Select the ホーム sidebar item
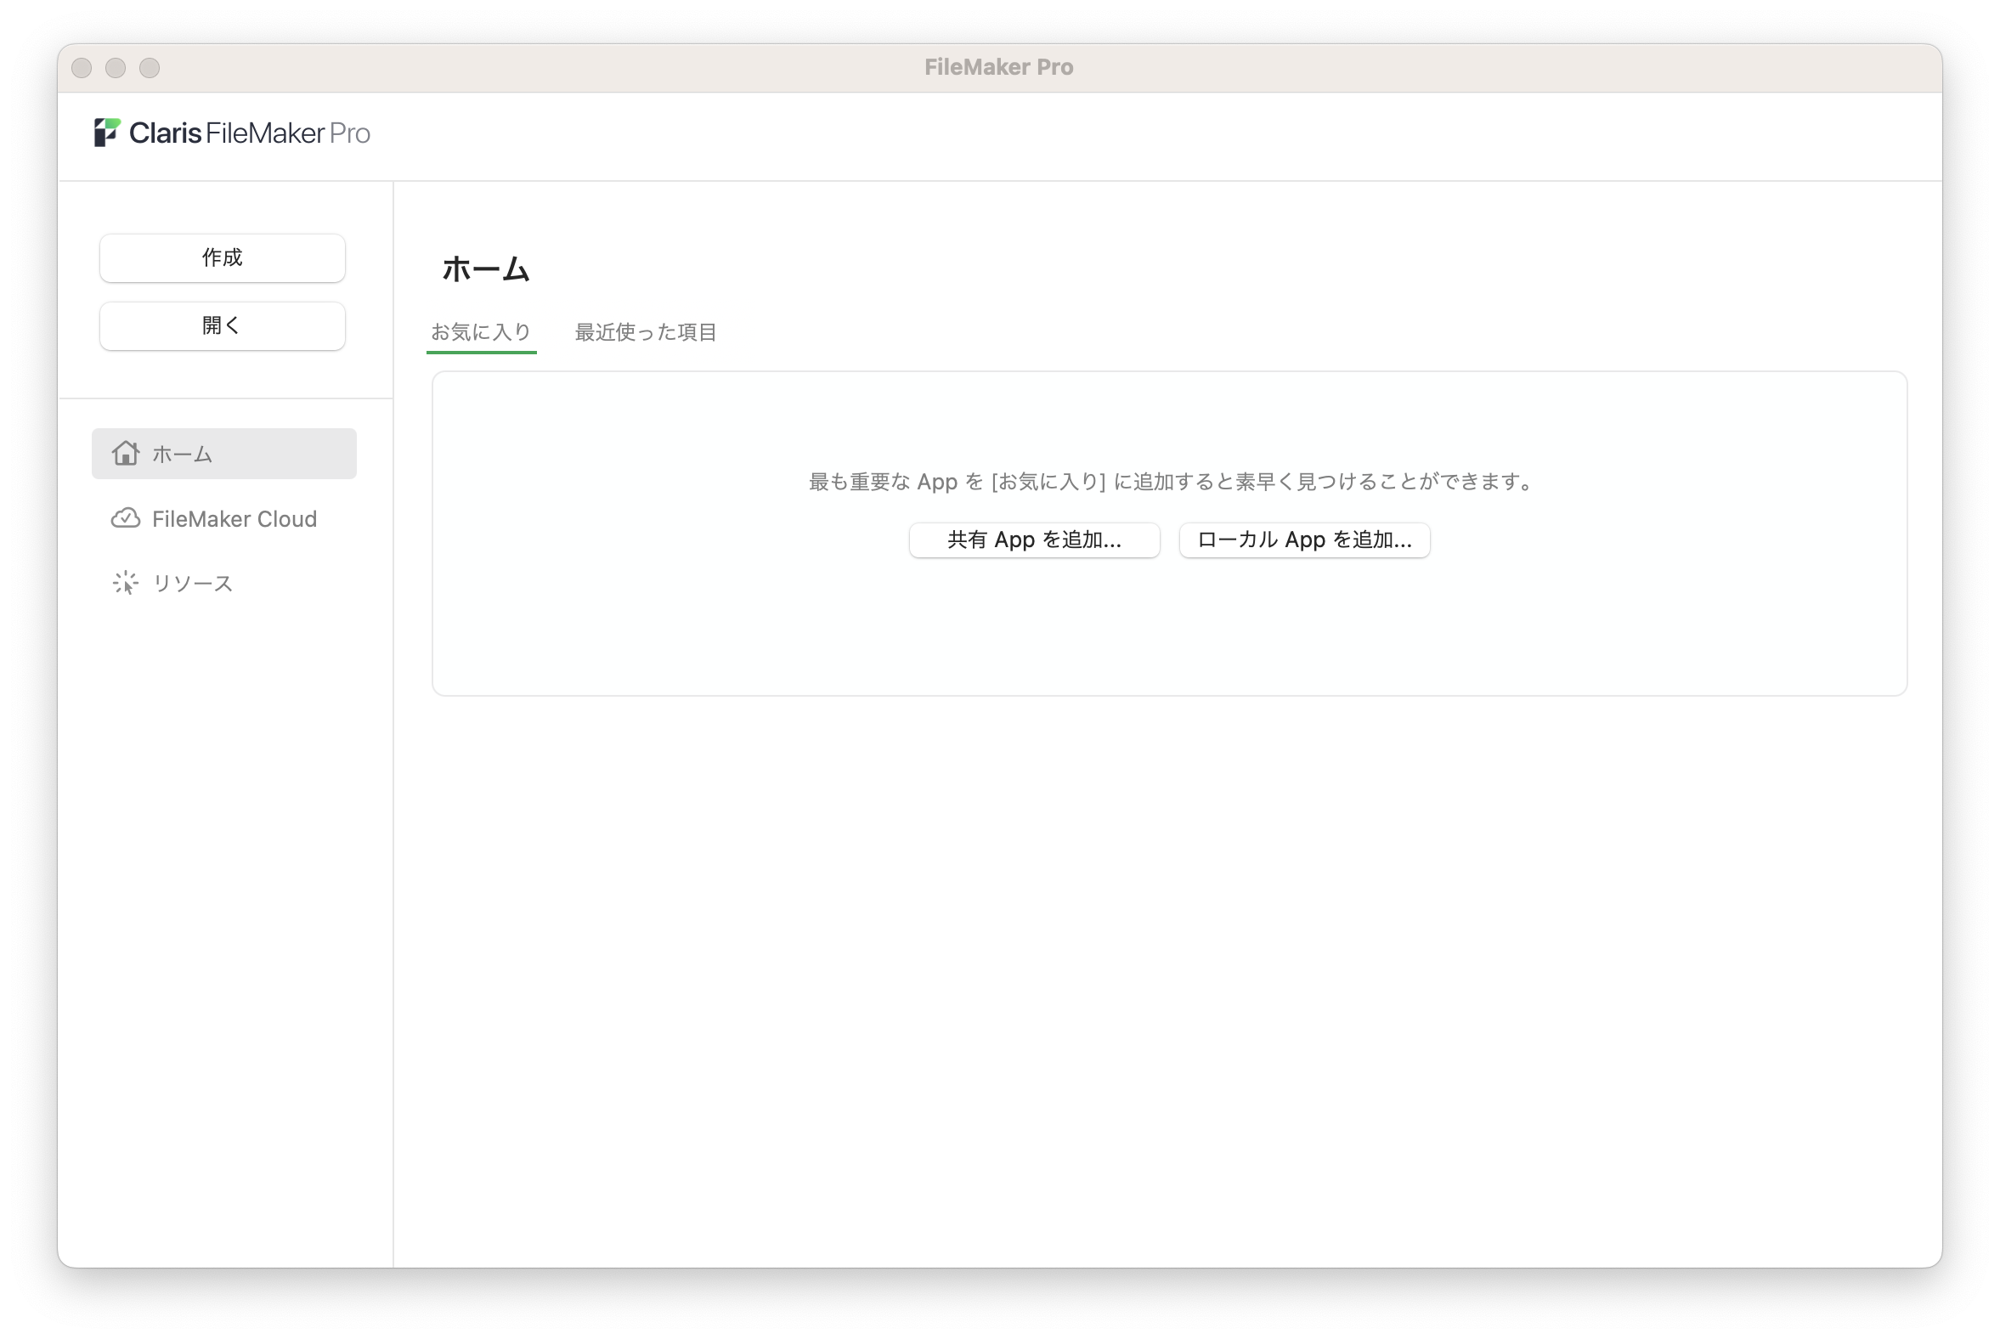 tap(223, 454)
